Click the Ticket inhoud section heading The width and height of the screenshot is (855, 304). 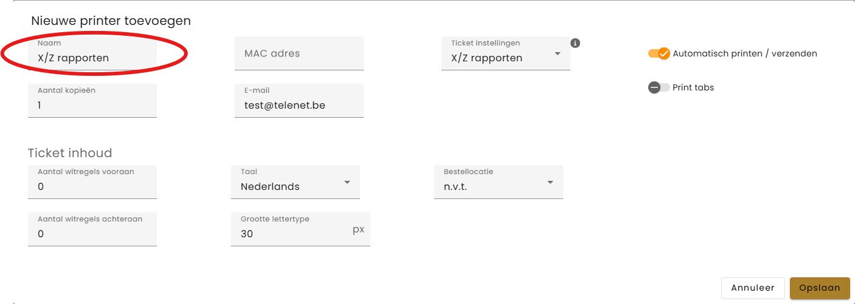70,153
